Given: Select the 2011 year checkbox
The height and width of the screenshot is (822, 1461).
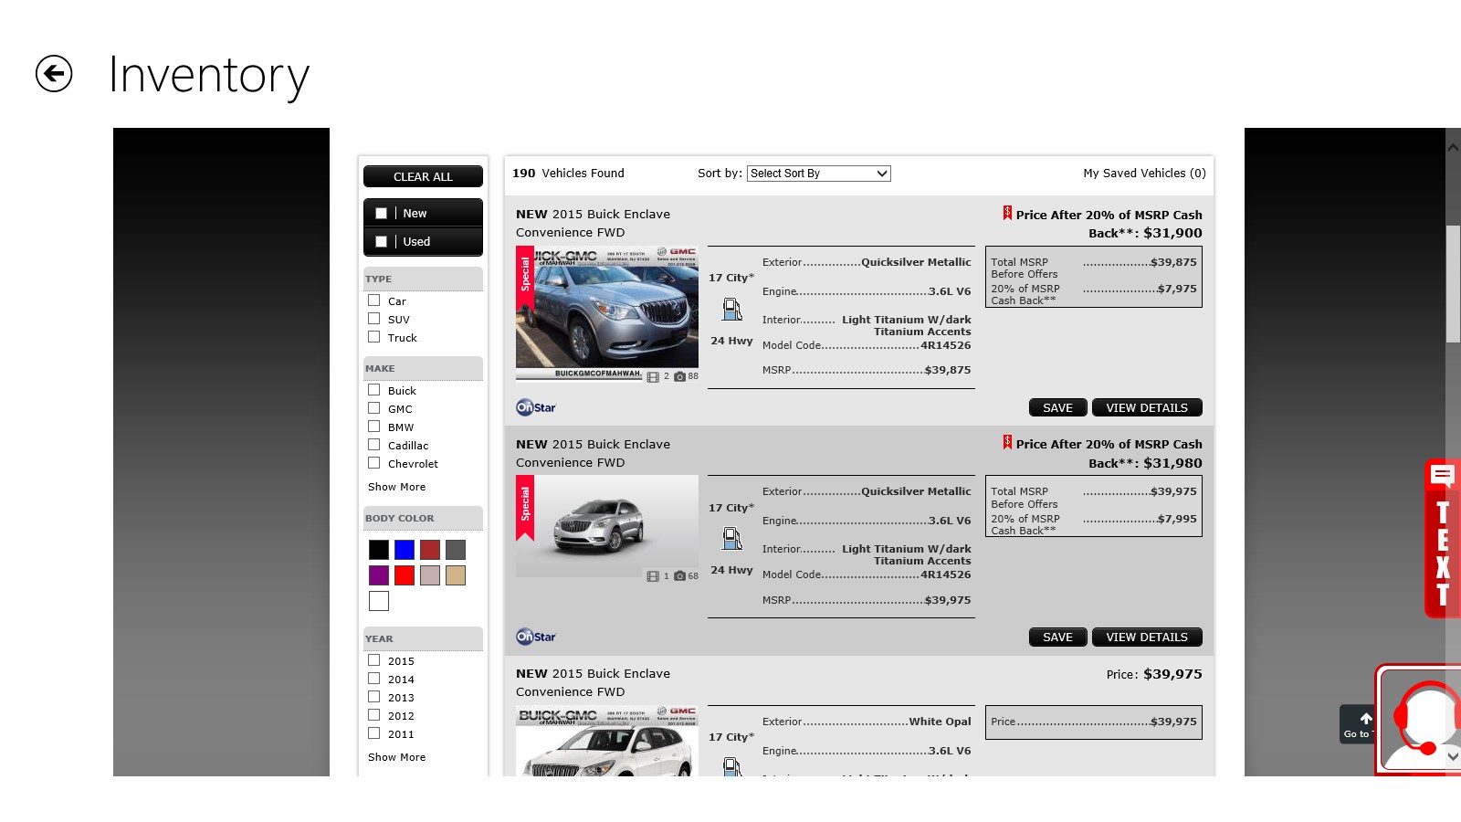Looking at the screenshot, I should (x=373, y=733).
